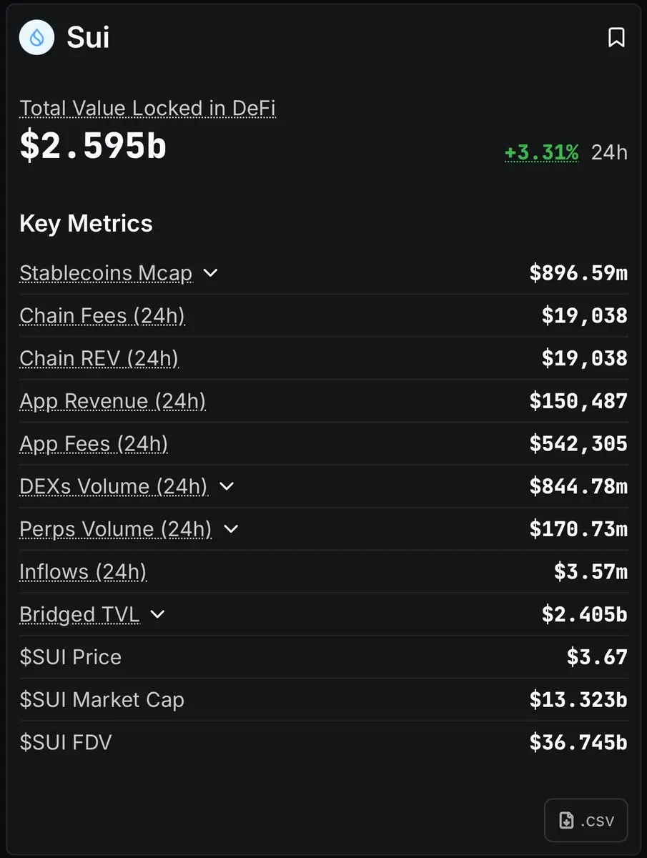Viewport: 647px width, 858px height.
Task: Expand the Bridged TVL chevron
Action: 158,614
